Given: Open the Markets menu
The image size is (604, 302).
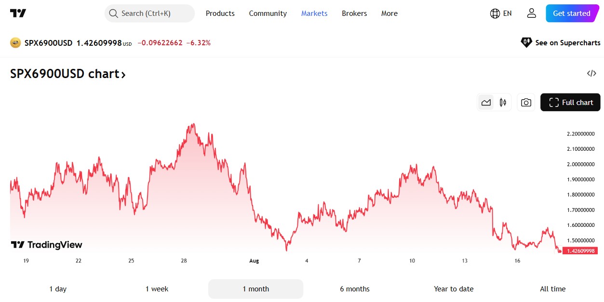Looking at the screenshot, I should point(314,13).
